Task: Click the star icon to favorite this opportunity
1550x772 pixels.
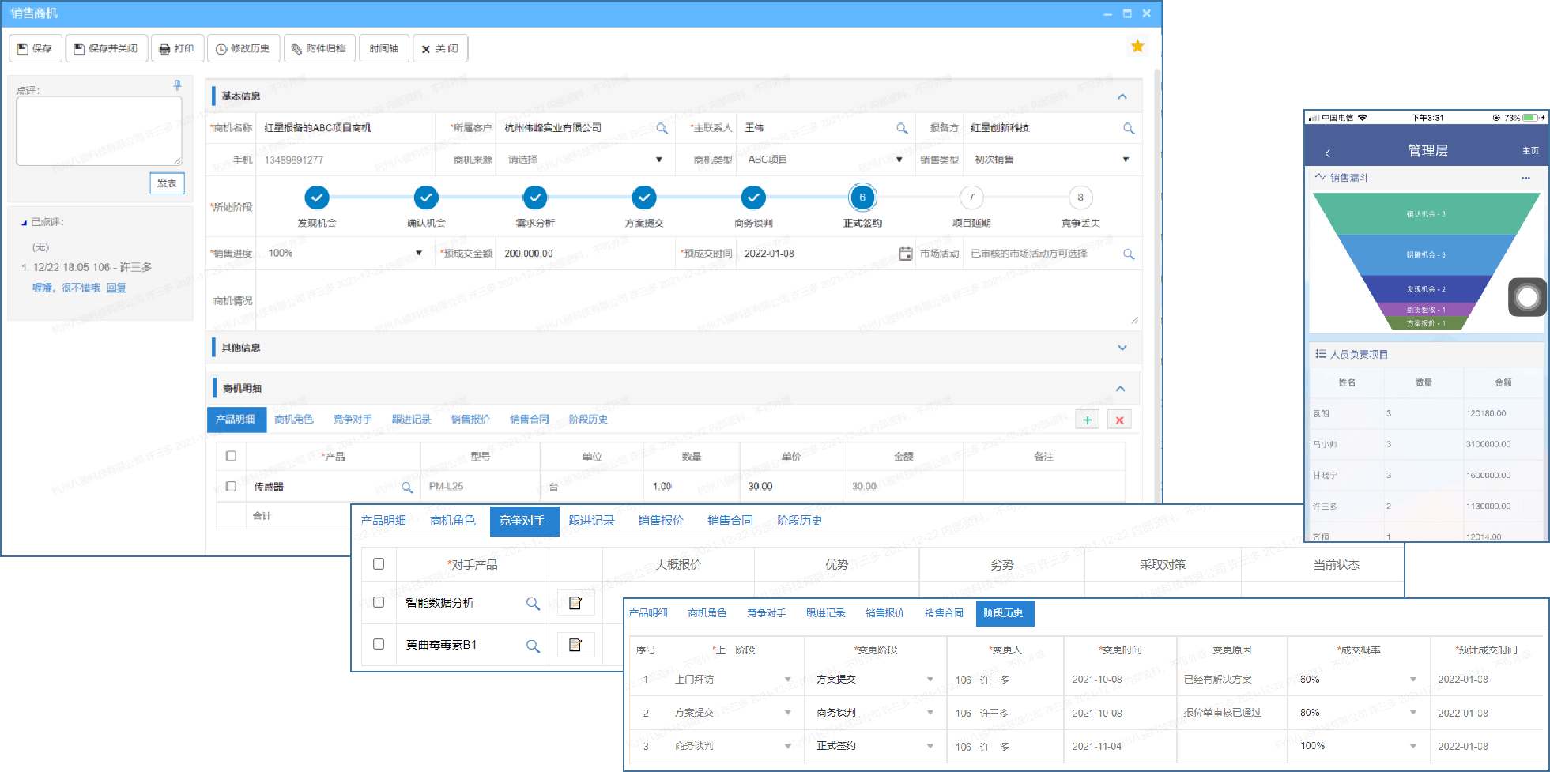Action: [1137, 46]
